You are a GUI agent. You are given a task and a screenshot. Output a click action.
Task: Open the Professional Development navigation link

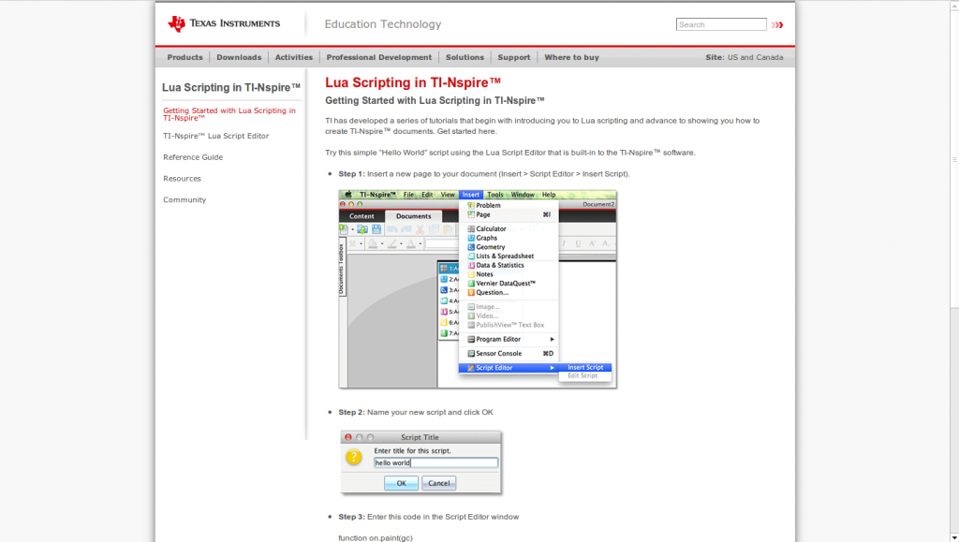378,57
